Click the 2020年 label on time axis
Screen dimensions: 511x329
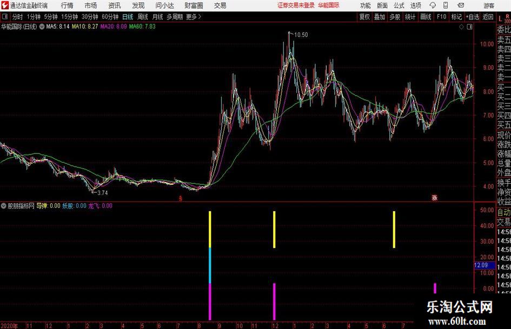9,326
